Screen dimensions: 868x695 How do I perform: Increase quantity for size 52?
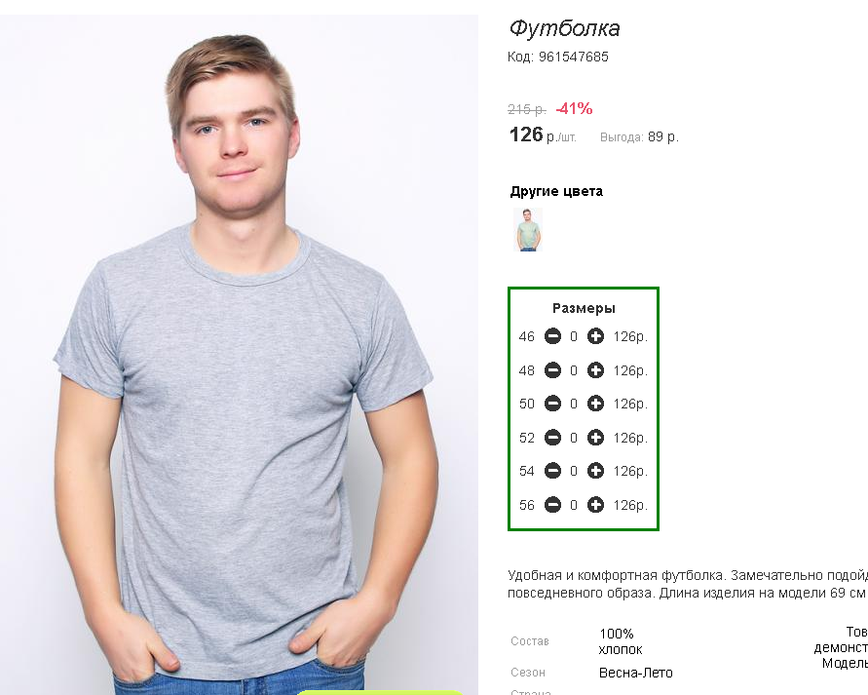click(x=595, y=438)
